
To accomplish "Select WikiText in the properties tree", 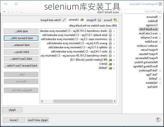I will pos(153,87).
